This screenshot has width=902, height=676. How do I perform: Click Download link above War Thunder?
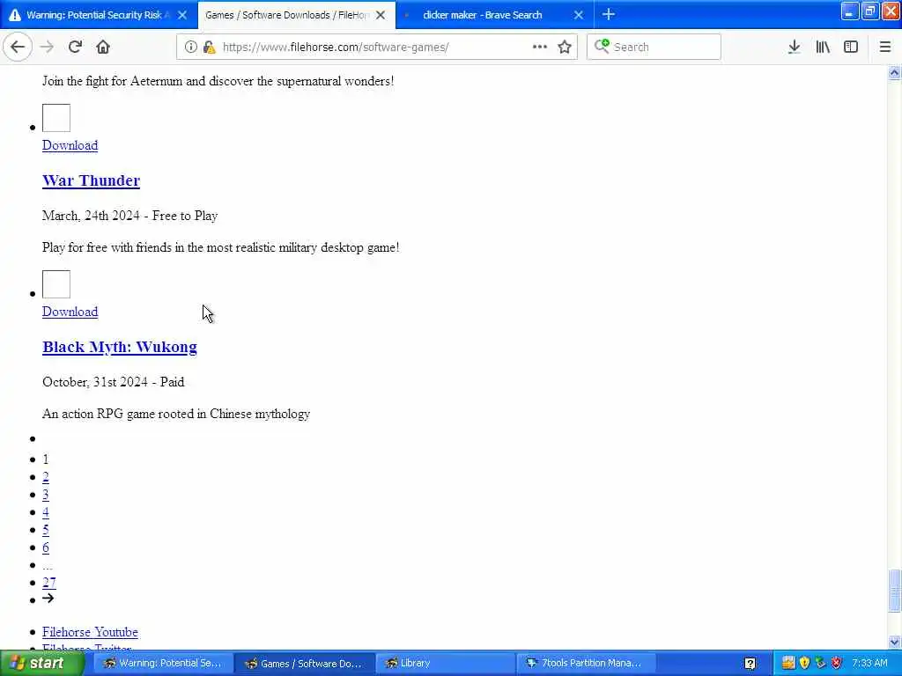(x=70, y=145)
